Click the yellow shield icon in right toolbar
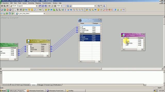The width and height of the screenshot is (165, 92). point(98,10)
